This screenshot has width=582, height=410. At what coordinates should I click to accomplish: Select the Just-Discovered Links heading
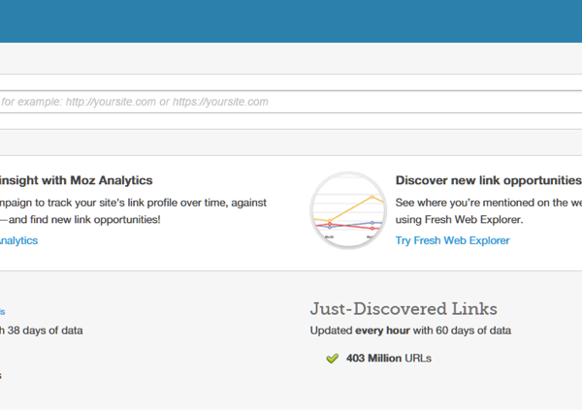point(404,308)
